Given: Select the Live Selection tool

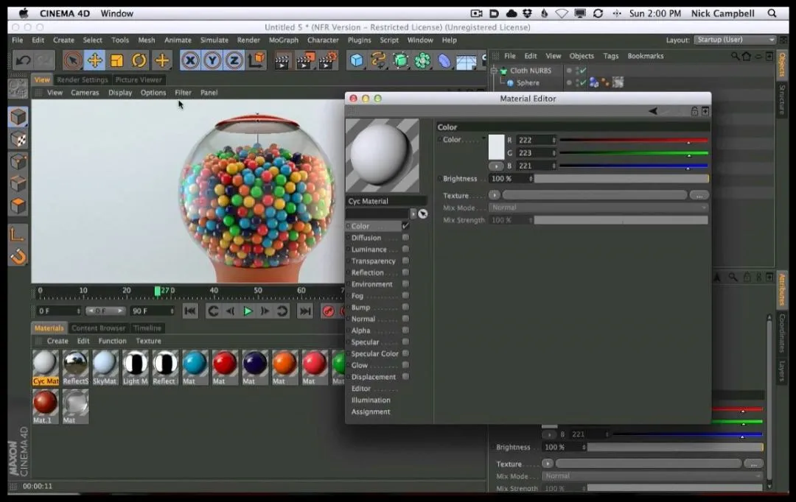Looking at the screenshot, I should click(72, 61).
